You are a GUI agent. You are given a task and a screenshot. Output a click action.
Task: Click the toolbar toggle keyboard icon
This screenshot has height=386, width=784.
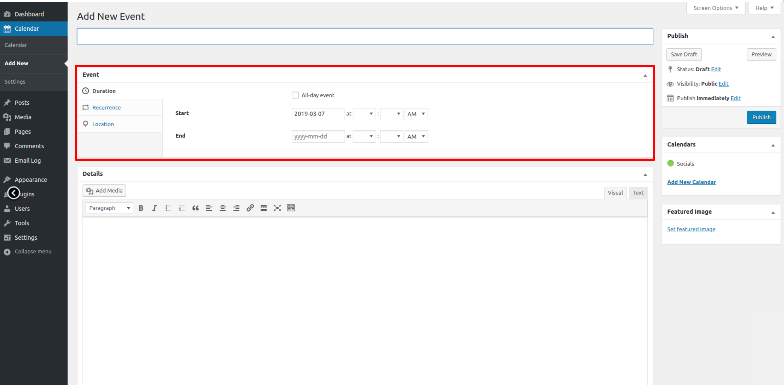pos(291,208)
